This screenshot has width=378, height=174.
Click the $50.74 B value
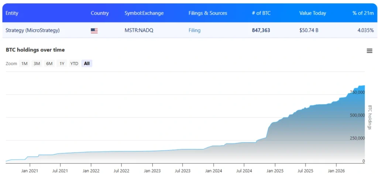(309, 31)
